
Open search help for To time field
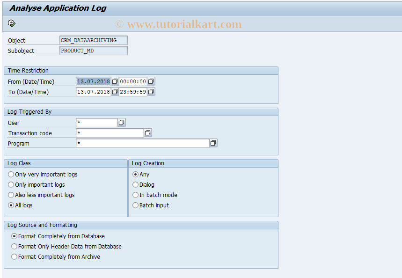(151, 91)
